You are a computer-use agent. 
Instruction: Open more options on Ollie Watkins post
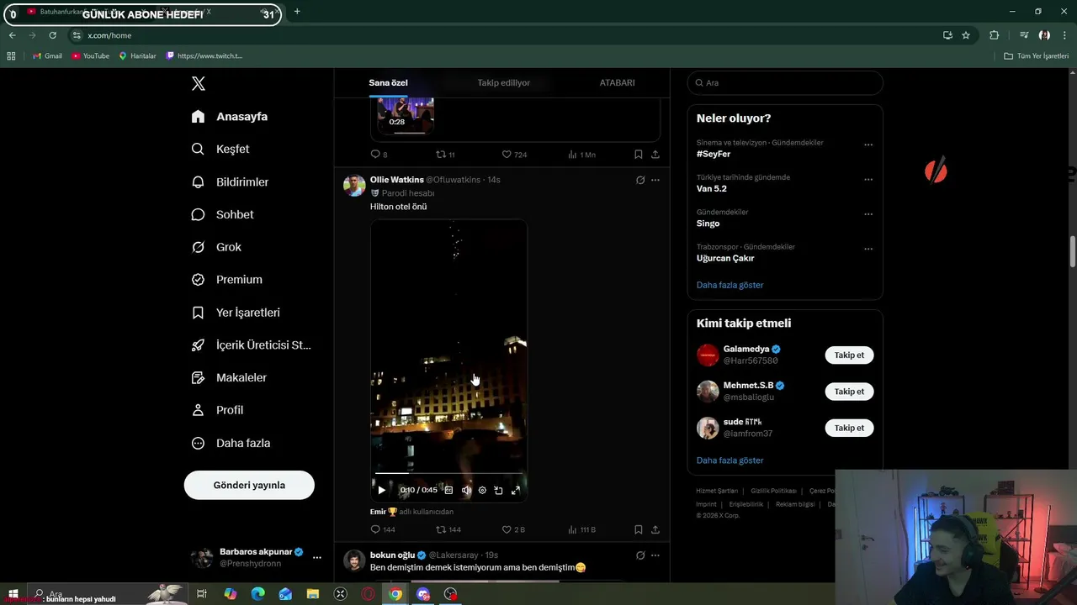tap(655, 180)
